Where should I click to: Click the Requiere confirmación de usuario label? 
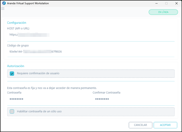tap(38, 73)
